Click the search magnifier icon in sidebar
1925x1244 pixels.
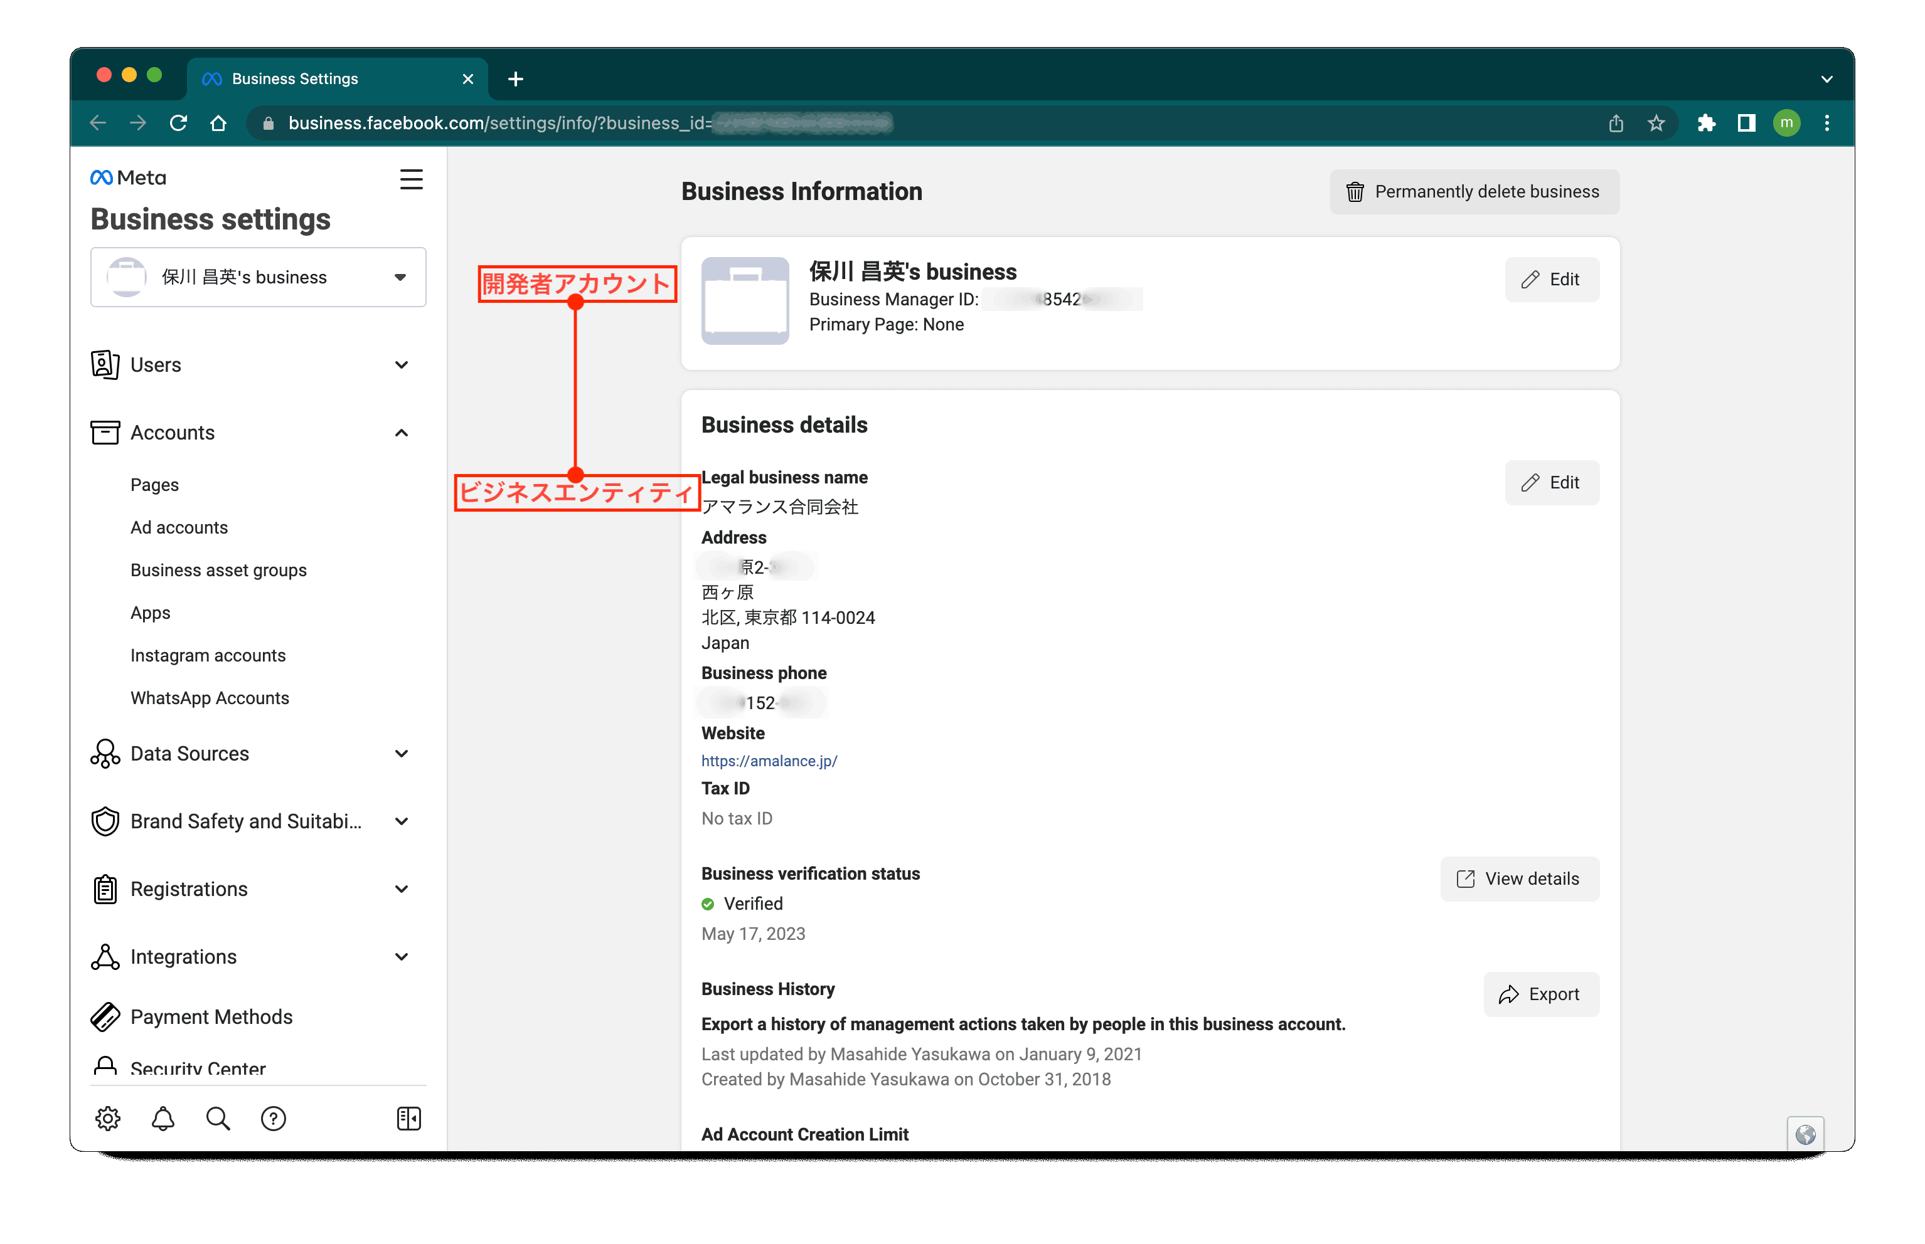click(218, 1119)
